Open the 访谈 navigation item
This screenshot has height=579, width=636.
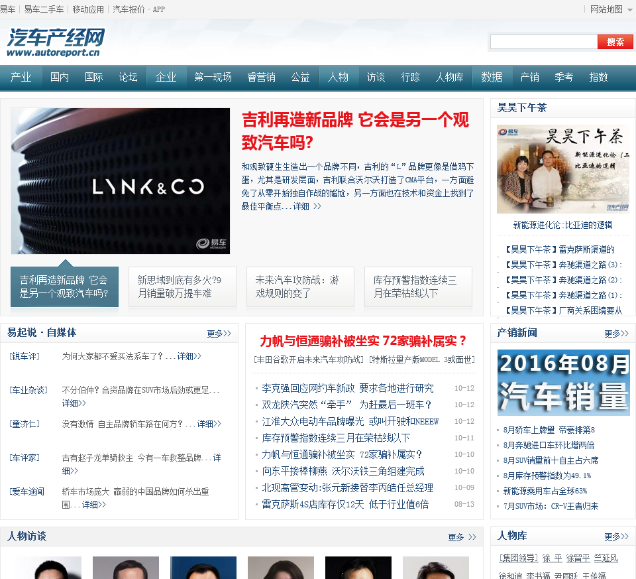point(376,77)
